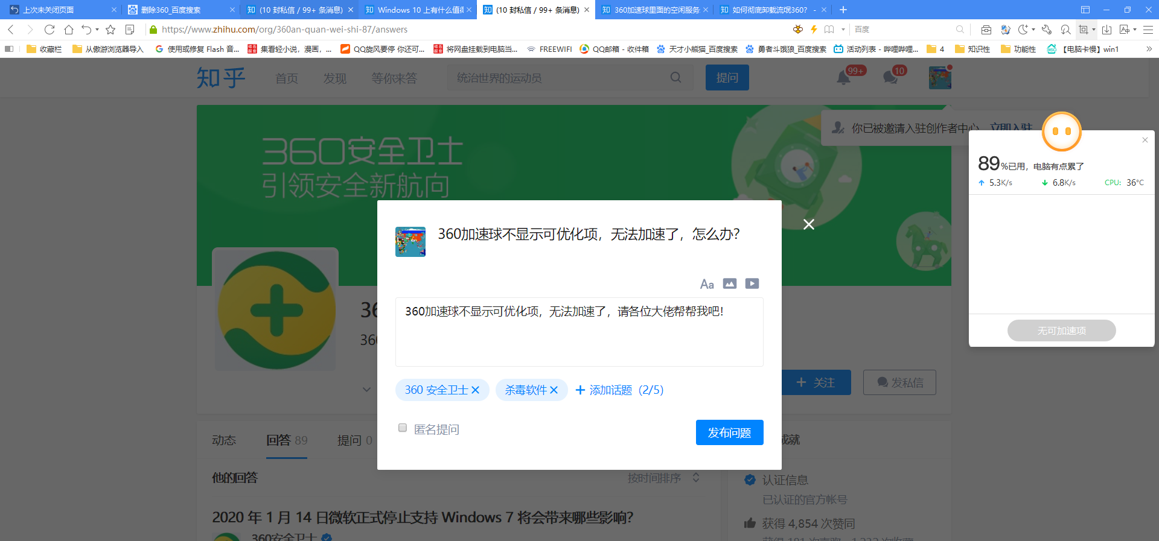Image resolution: width=1159 pixels, height=541 pixels.
Task: Insert video in question description
Action: [752, 283]
